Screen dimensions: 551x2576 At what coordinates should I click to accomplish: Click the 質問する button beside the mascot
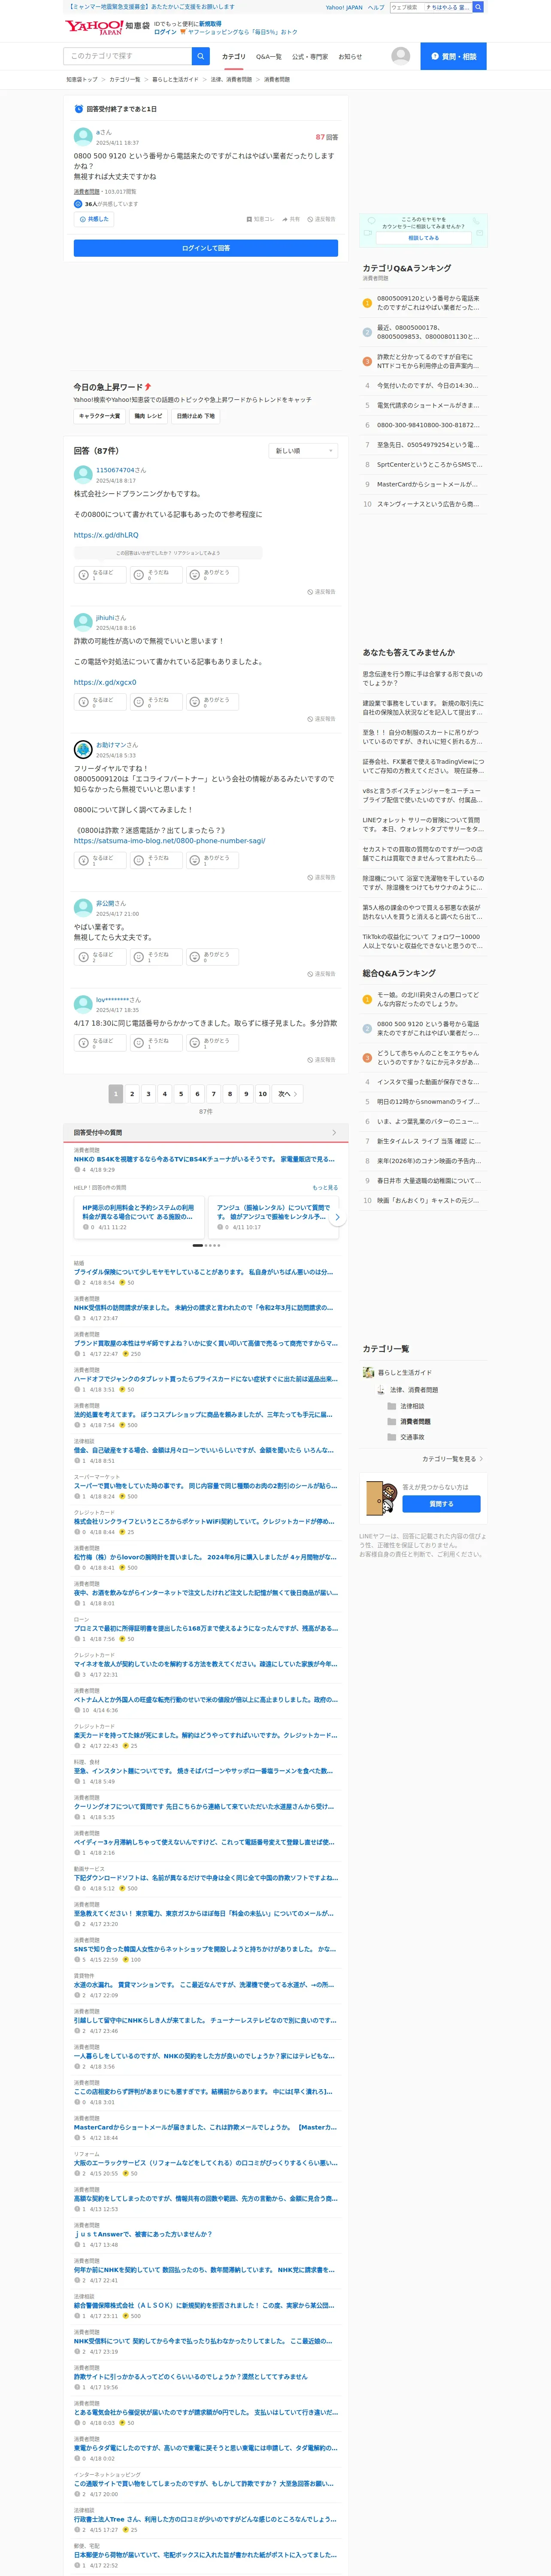[441, 1504]
